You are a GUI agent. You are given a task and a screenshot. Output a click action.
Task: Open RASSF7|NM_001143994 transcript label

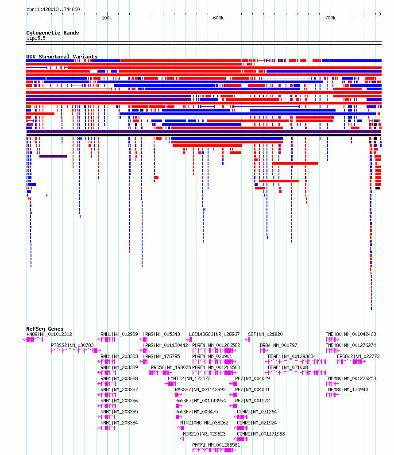pos(200,401)
